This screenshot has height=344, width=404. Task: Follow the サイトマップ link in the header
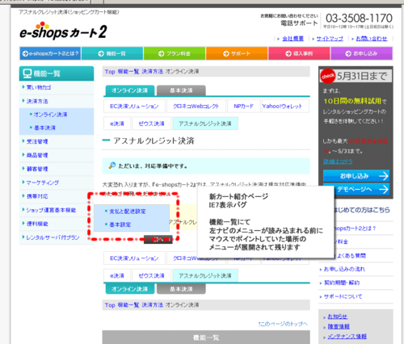pyautogui.click(x=330, y=39)
